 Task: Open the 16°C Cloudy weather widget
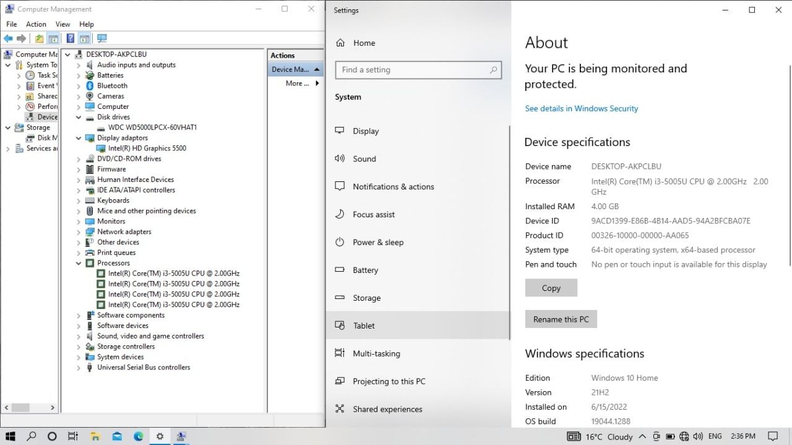click(601, 436)
